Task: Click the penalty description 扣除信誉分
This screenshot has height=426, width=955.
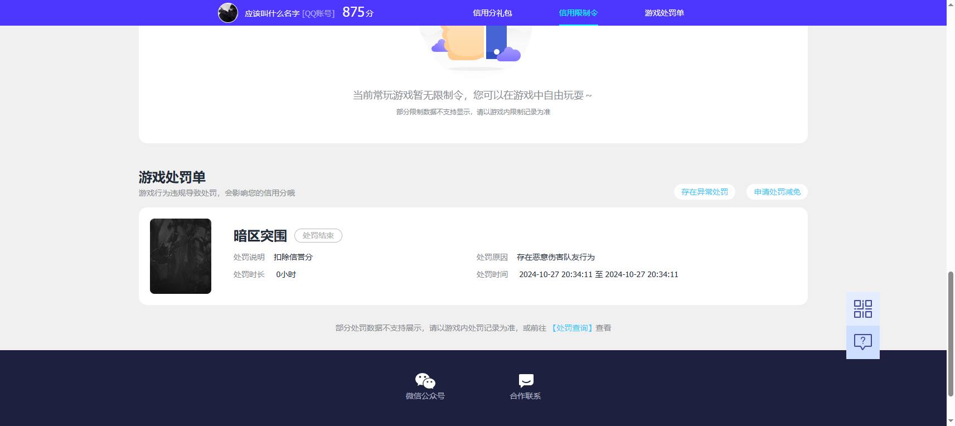Action: click(x=293, y=257)
